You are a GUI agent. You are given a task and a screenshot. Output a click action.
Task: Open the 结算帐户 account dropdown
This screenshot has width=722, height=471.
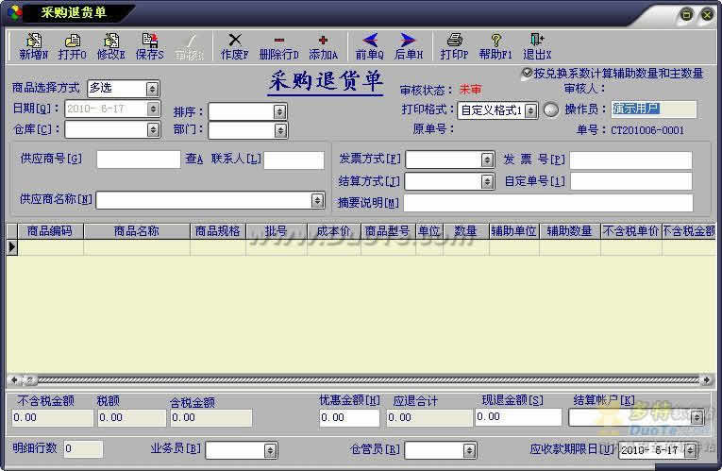697,417
